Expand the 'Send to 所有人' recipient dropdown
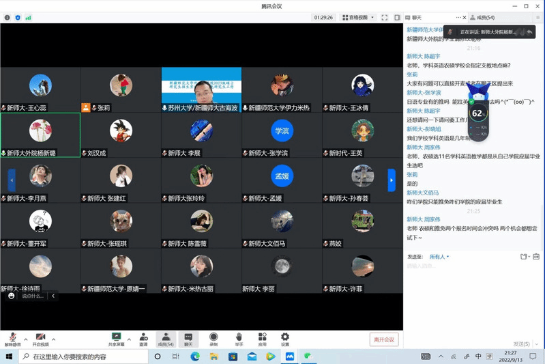545x364 pixels. 439,257
